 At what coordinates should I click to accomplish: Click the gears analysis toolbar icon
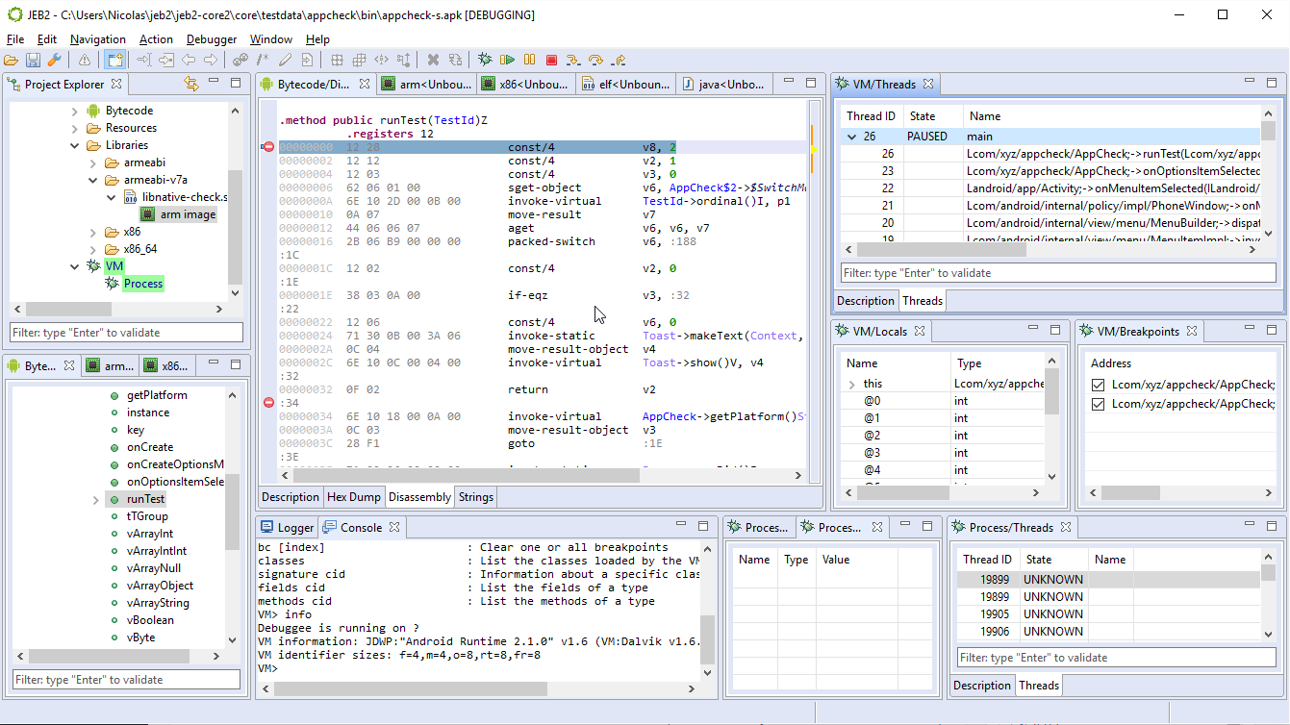240,61
